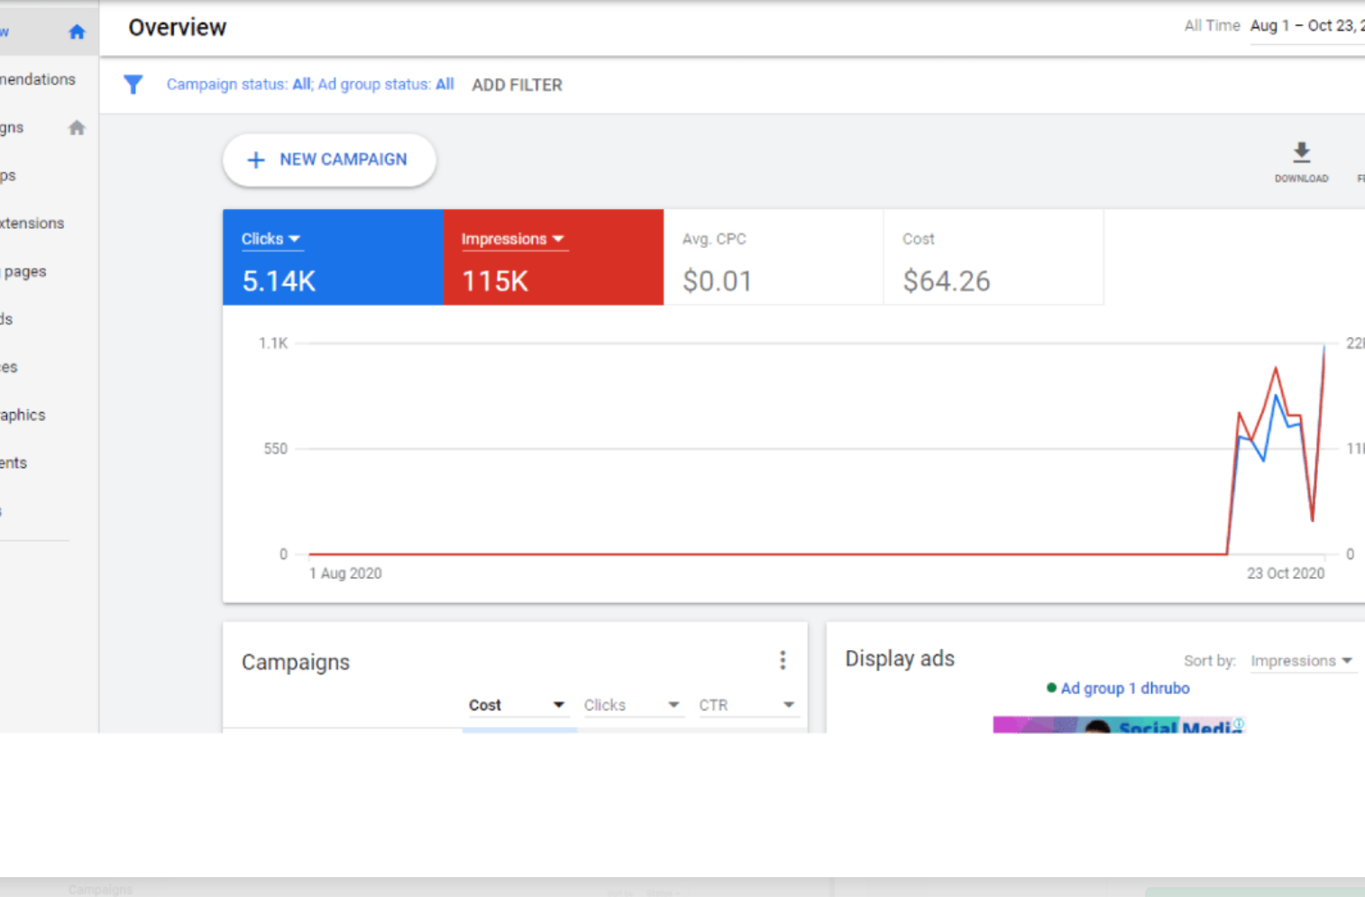Change Sort by Impressions dropdown
1365x897 pixels.
pyautogui.click(x=1301, y=661)
